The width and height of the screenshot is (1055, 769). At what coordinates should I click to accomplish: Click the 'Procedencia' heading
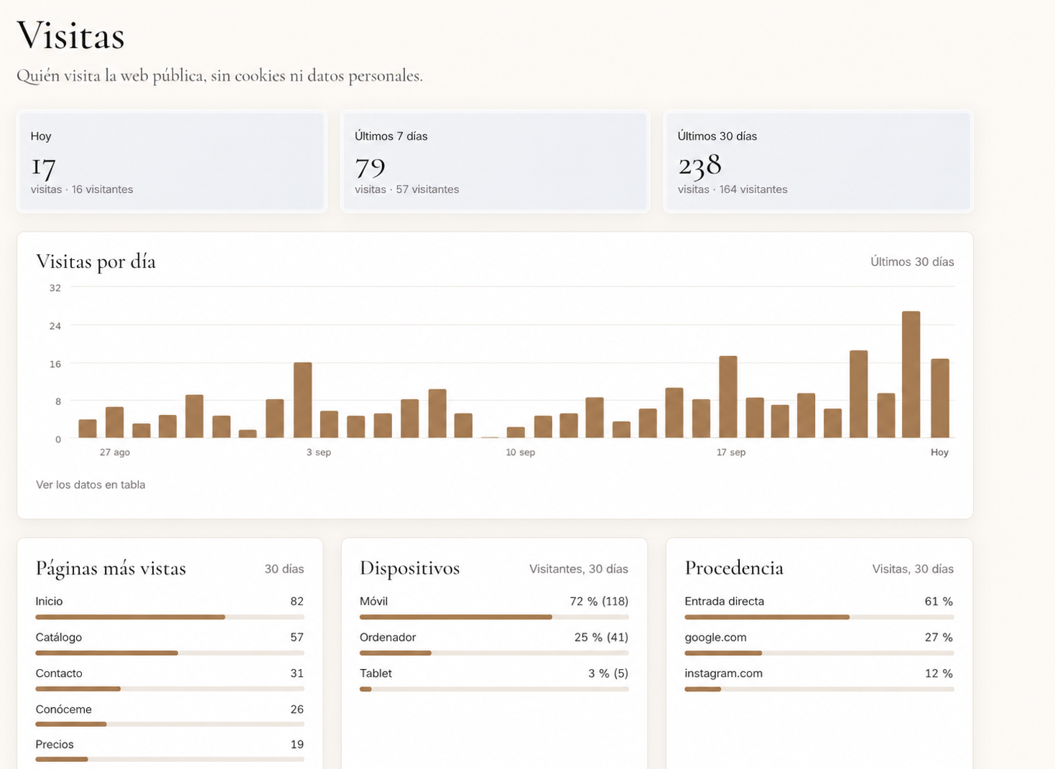pos(734,568)
